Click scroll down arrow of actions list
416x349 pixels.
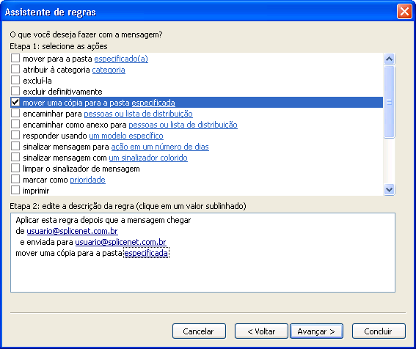(x=389, y=190)
